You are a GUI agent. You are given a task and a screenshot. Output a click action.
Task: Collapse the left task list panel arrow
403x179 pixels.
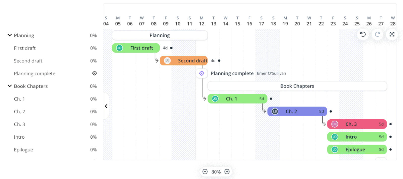click(106, 106)
